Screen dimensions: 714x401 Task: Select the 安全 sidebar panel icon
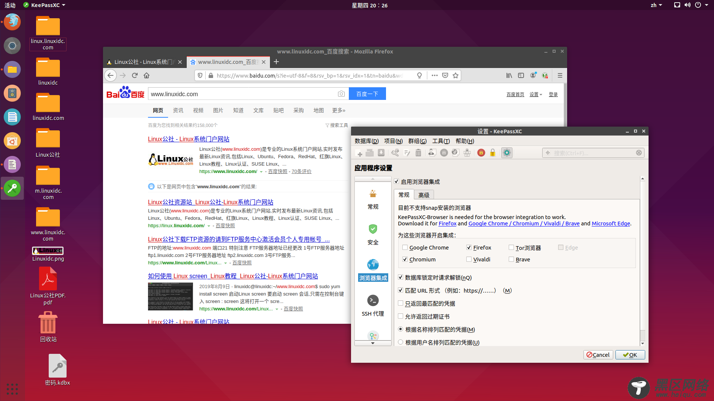click(373, 229)
